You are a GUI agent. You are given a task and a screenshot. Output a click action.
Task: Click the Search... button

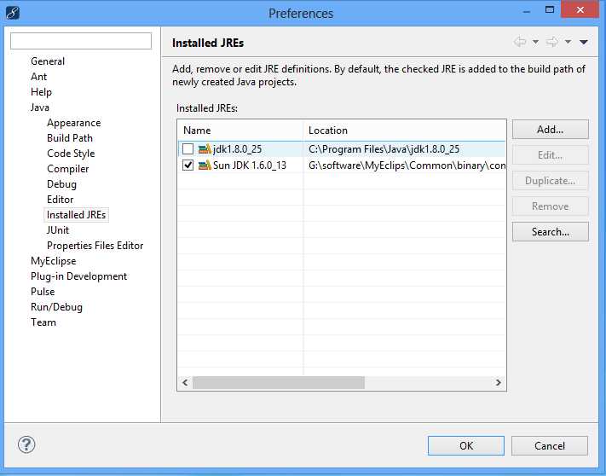click(x=551, y=232)
